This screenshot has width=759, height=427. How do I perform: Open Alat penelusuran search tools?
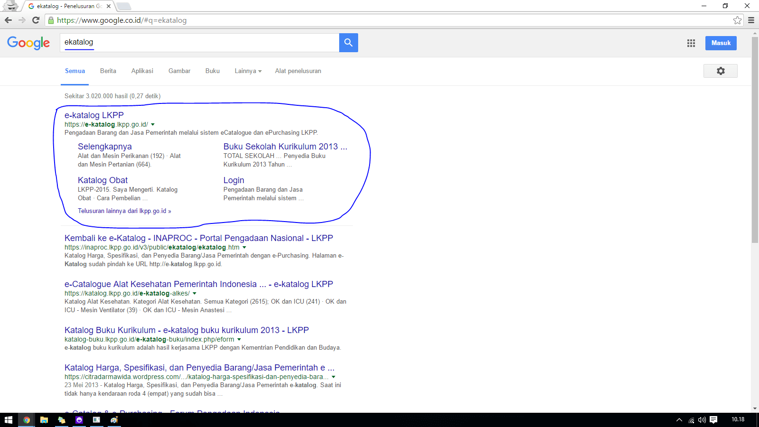(298, 71)
